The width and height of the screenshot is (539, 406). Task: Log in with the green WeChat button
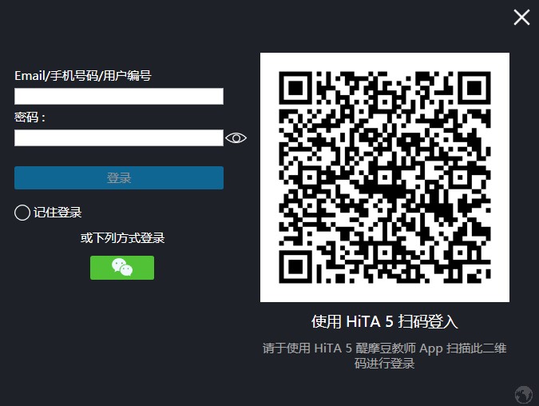click(122, 268)
